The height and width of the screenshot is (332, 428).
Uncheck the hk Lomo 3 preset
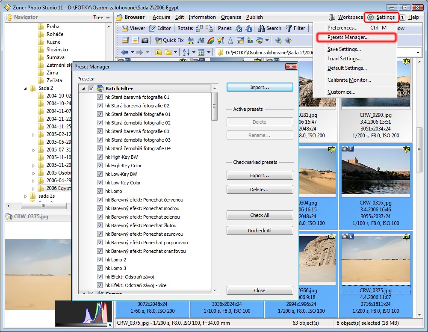click(100, 268)
